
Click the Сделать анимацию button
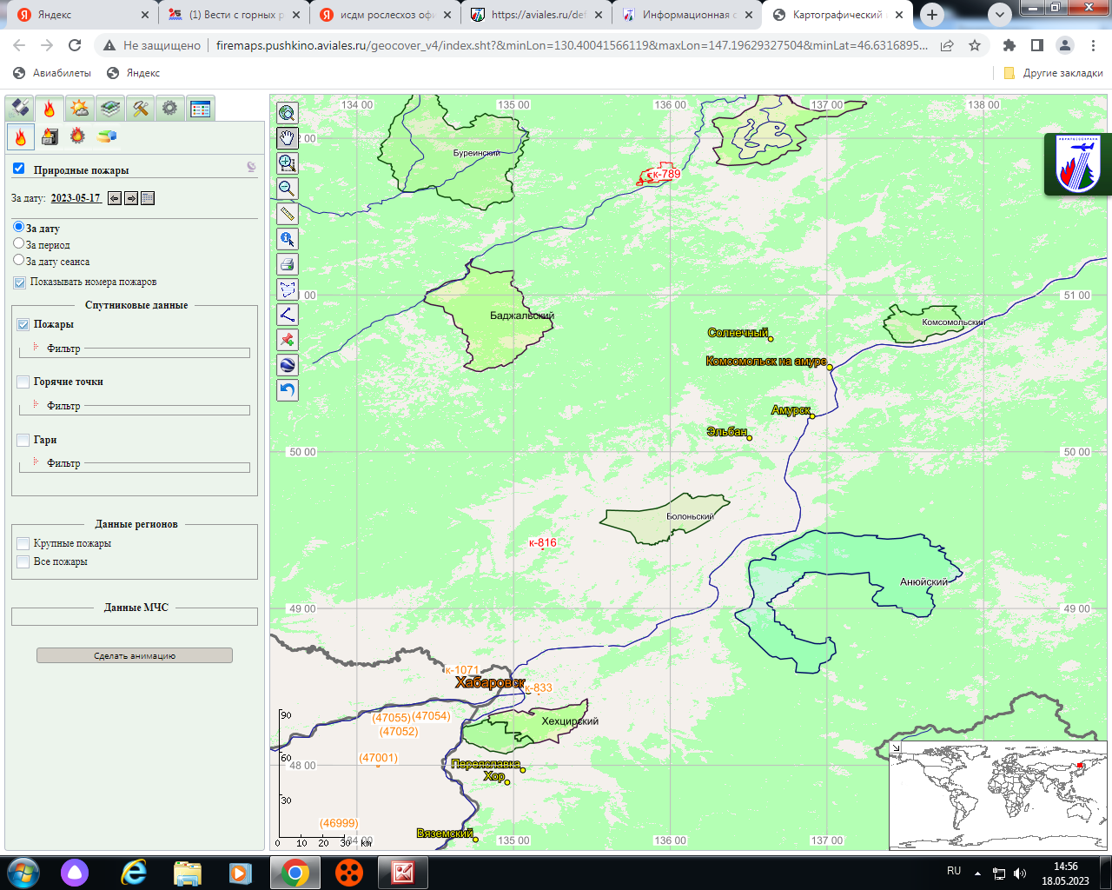135,655
